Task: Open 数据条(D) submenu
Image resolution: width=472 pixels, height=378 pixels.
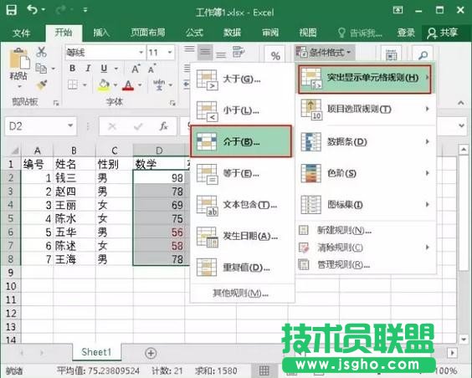Action: click(x=366, y=141)
